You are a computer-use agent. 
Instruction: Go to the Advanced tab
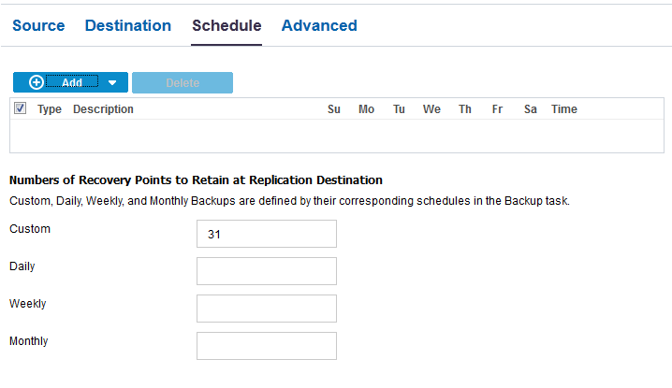(319, 26)
